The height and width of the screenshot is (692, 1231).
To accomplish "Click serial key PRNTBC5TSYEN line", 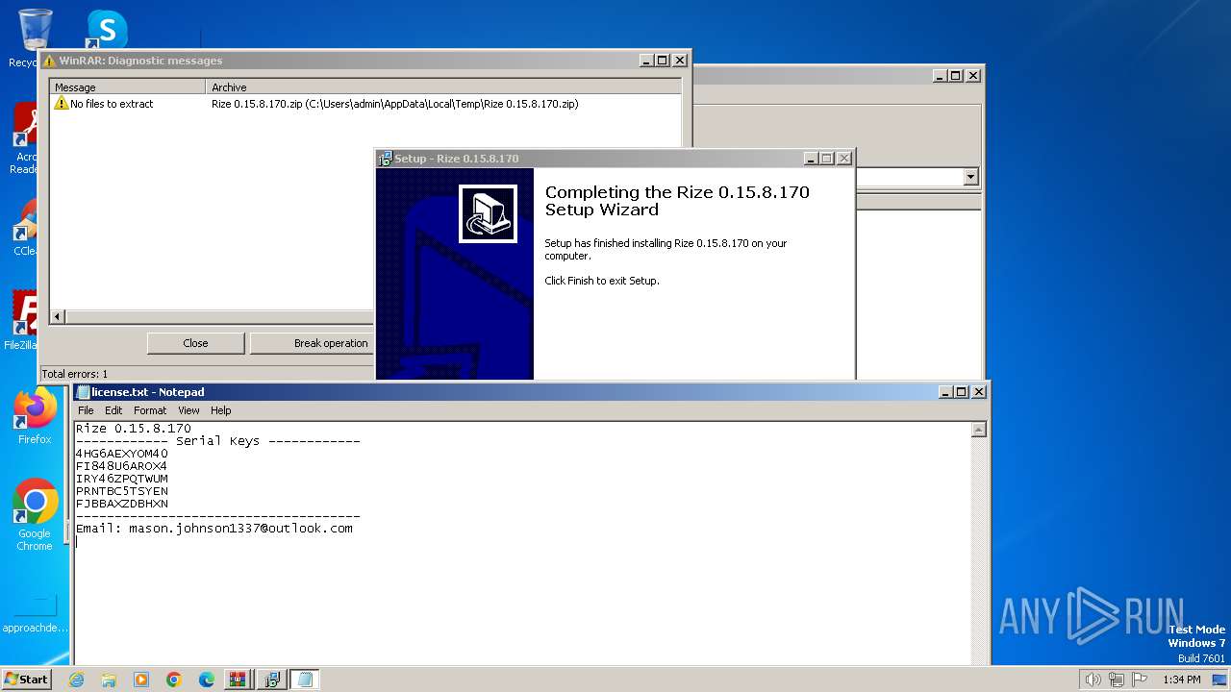I will pyautogui.click(x=122, y=491).
